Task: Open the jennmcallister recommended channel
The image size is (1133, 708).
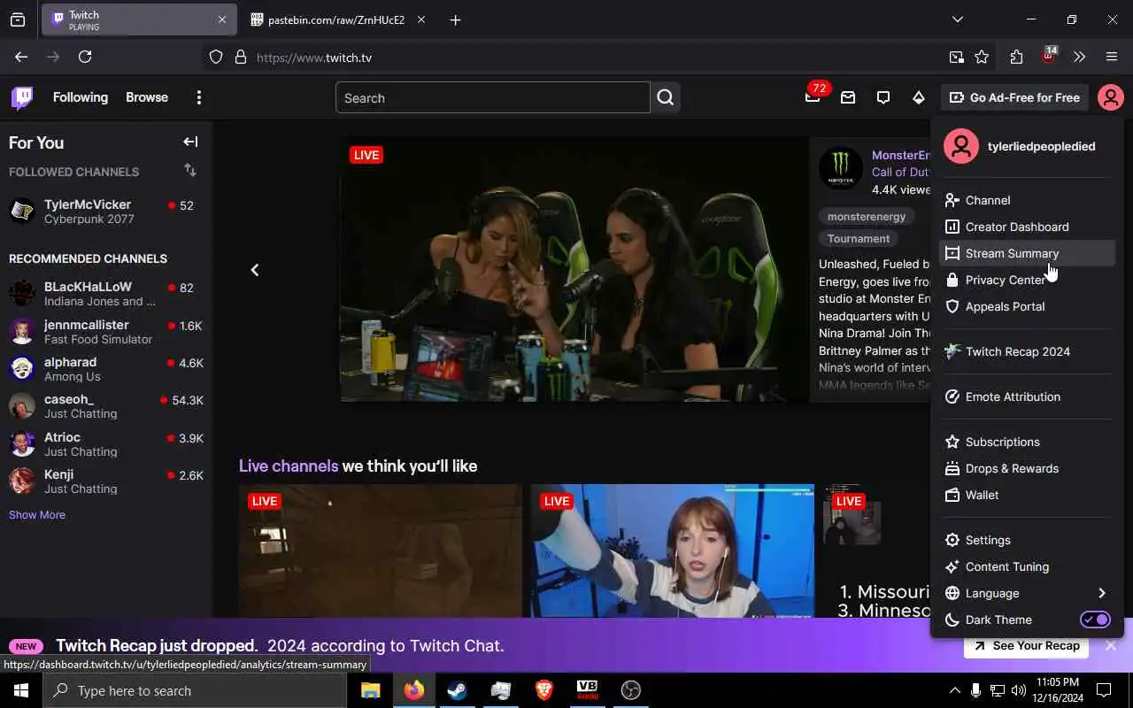Action: 106,332
